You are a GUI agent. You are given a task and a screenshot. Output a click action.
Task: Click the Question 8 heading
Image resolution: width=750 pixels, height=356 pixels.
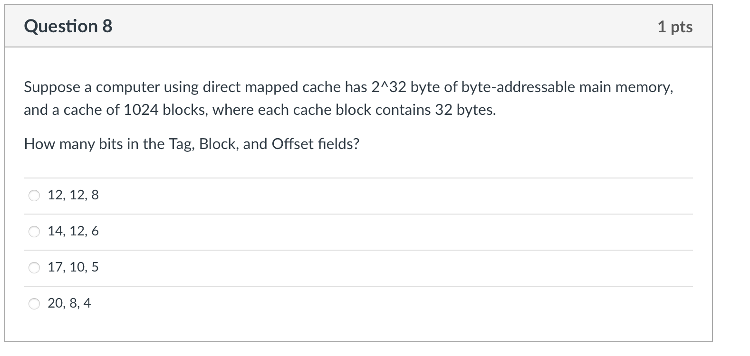(x=68, y=26)
